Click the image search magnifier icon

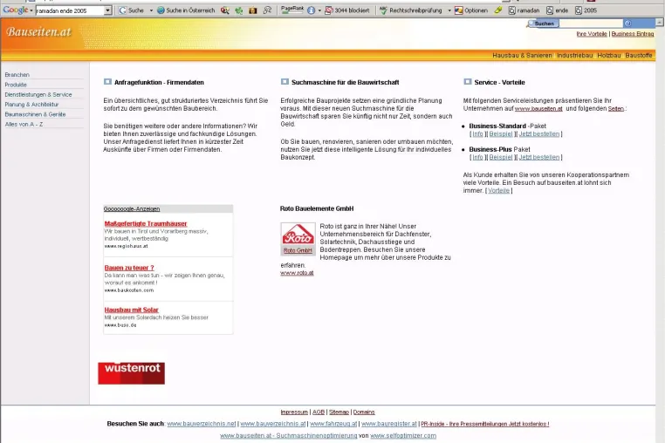(x=225, y=10)
